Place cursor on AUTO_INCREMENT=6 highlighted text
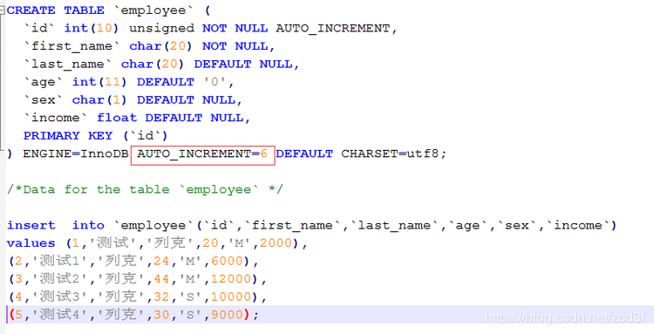The image size is (654, 334). pos(202,153)
